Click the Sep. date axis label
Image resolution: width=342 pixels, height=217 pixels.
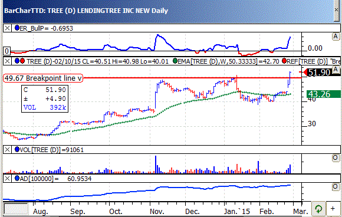(x=78, y=211)
